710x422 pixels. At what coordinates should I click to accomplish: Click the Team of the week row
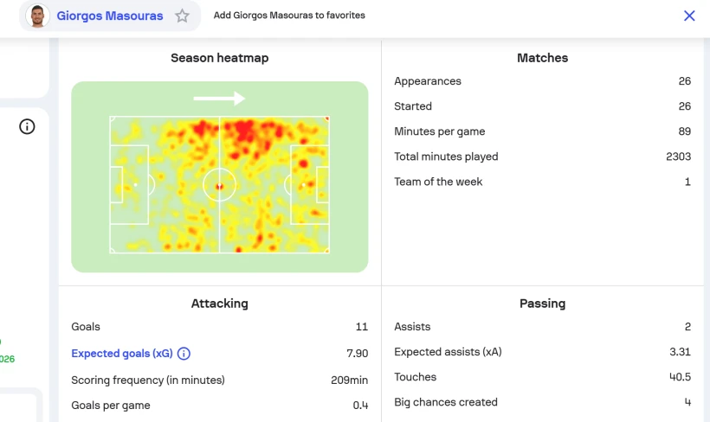point(542,182)
